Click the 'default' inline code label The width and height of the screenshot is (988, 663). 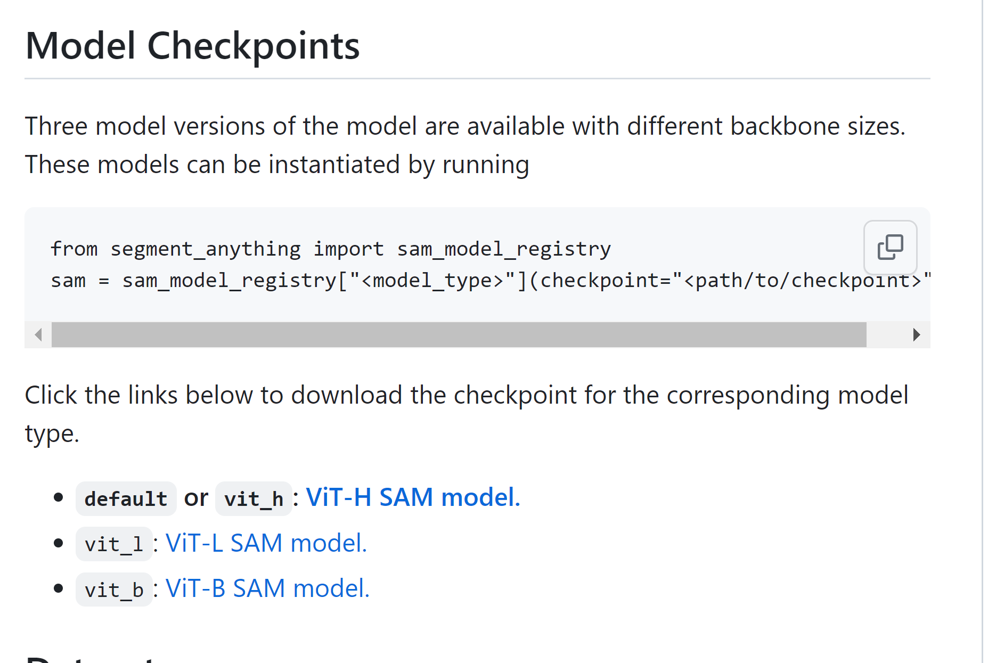tap(126, 499)
